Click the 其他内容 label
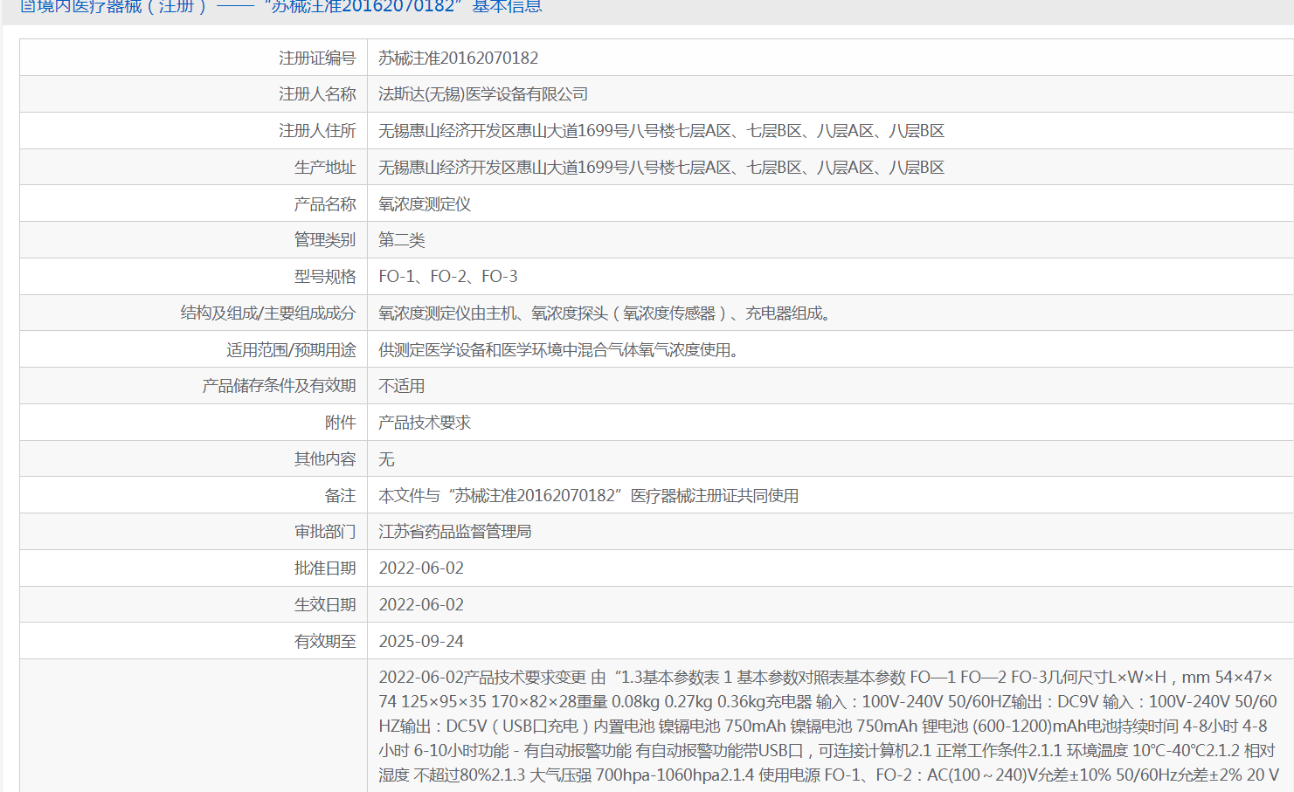1294x792 pixels. (x=325, y=459)
